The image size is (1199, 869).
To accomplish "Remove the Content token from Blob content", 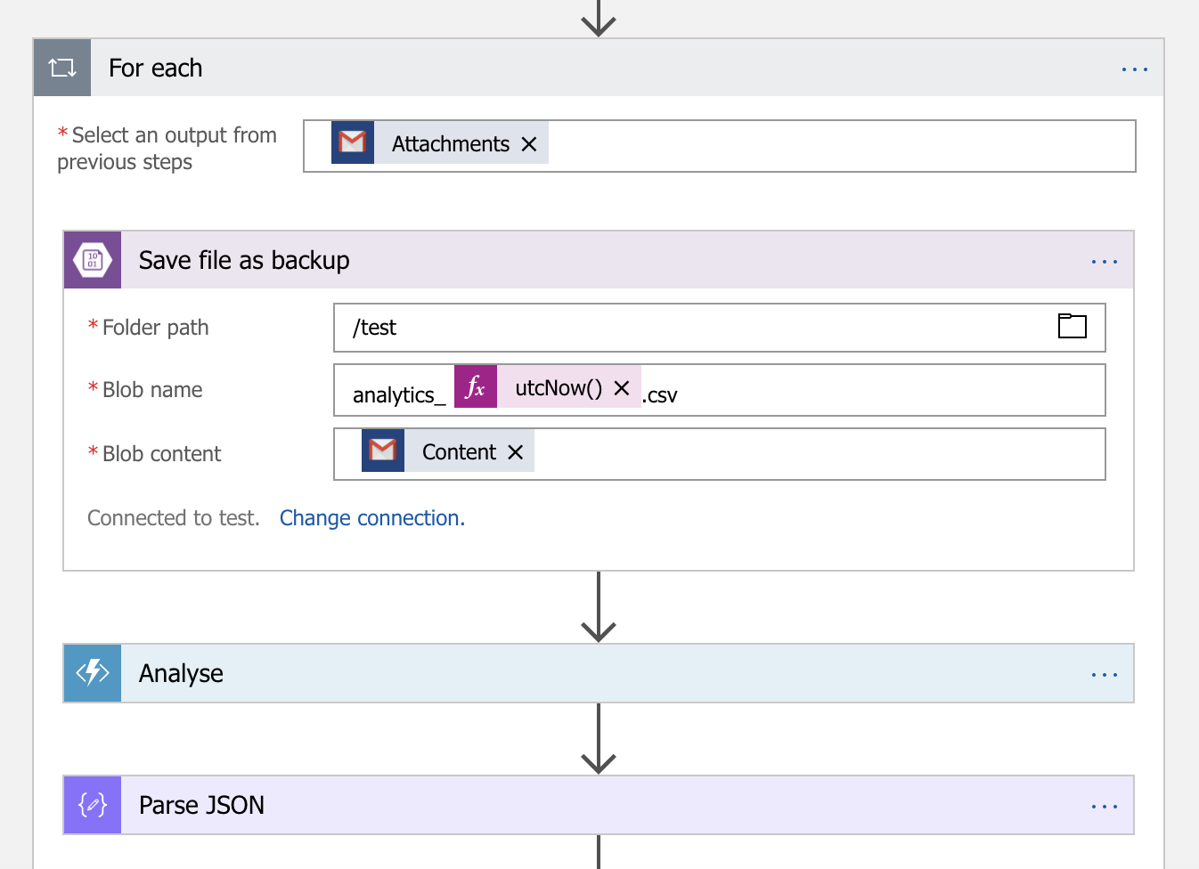I will 515,452.
